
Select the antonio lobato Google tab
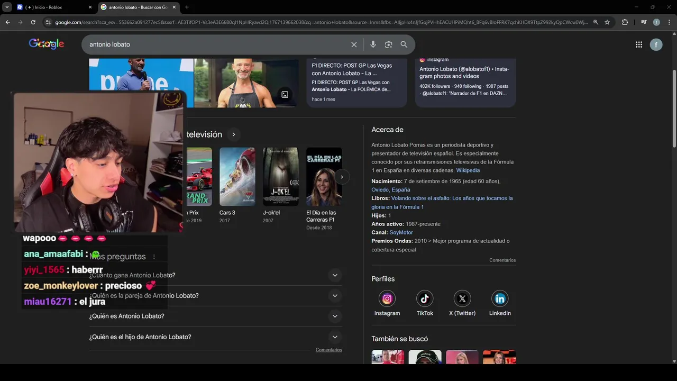(139, 7)
